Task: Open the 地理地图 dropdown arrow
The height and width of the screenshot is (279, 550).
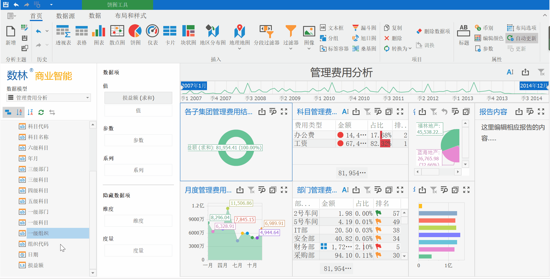Action: (239, 49)
